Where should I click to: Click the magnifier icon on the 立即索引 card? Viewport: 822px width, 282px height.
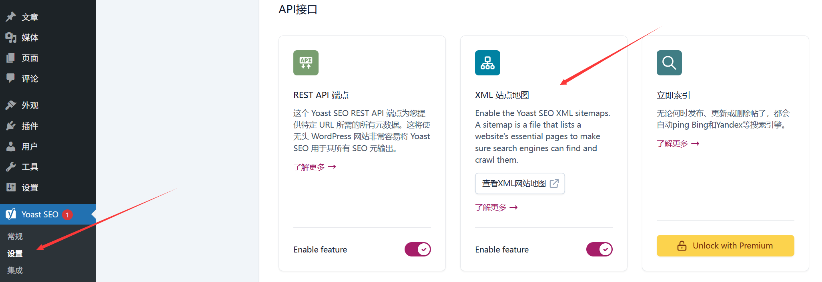[669, 63]
